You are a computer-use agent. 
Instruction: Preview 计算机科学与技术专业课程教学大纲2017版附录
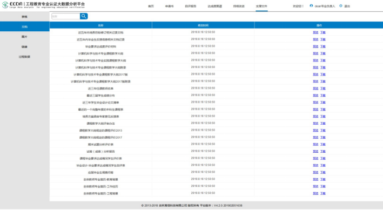click(x=315, y=82)
